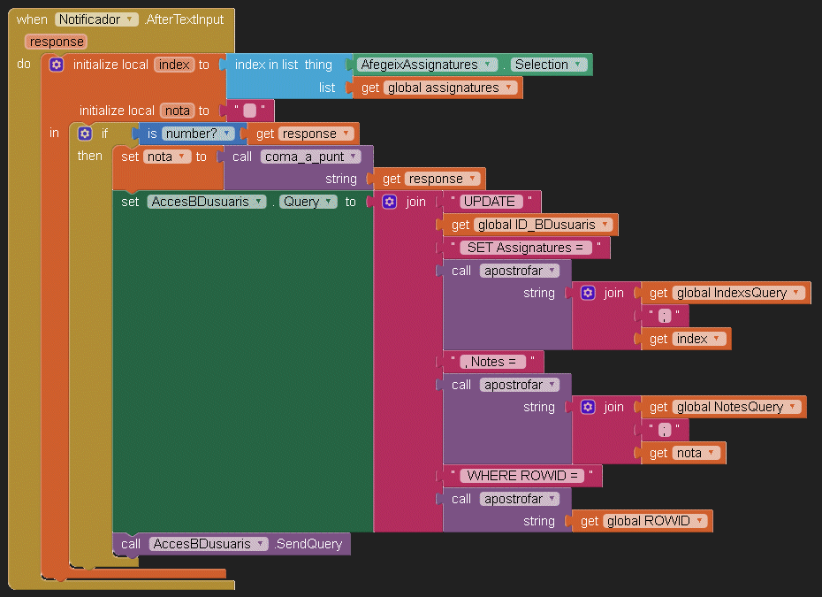Click the gear icon on the join block beside Query

389,202
